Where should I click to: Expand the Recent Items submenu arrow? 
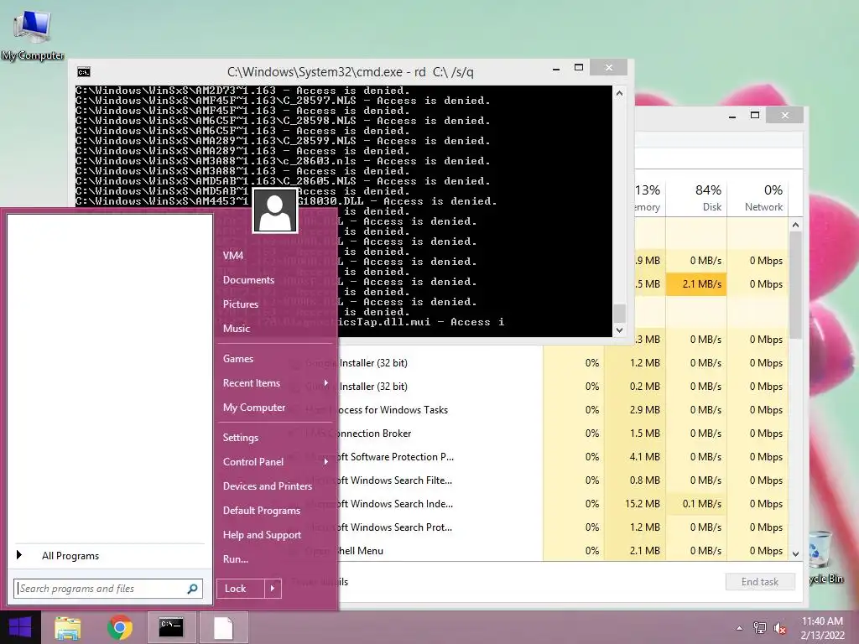pos(326,383)
